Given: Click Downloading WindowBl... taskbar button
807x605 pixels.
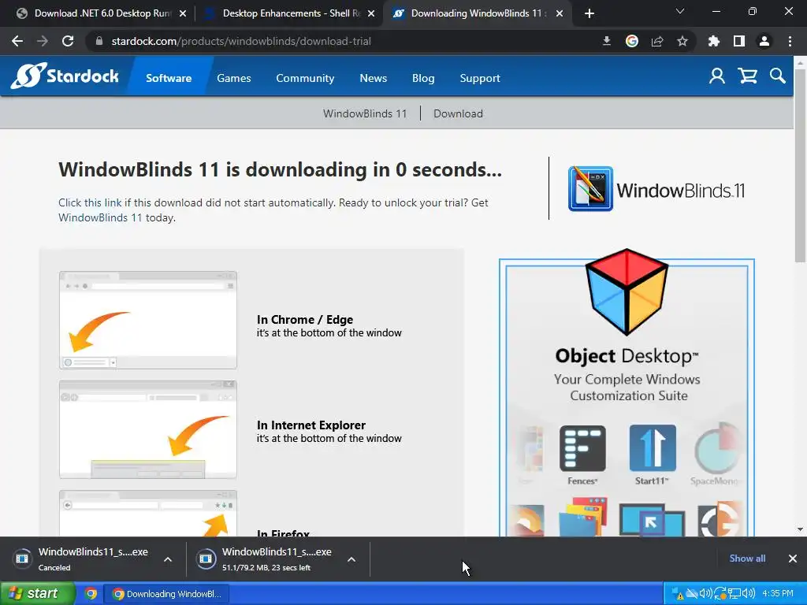Looking at the screenshot, I should 167,594.
